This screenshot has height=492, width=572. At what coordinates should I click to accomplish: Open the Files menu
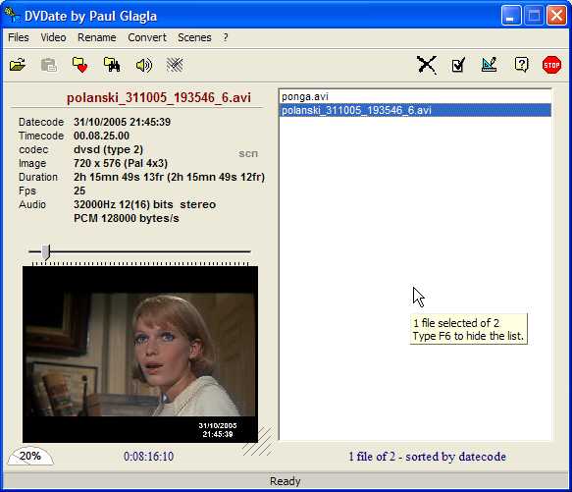19,37
